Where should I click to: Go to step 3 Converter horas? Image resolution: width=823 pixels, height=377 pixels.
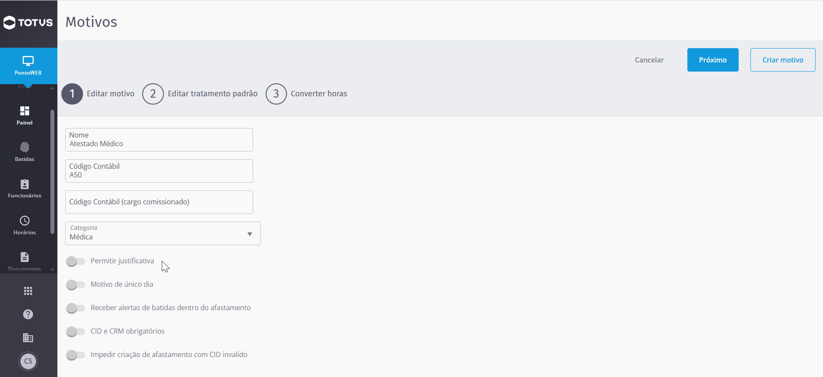[307, 94]
